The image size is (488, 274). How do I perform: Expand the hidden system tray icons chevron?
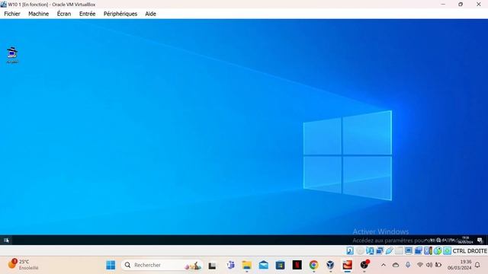click(384, 265)
